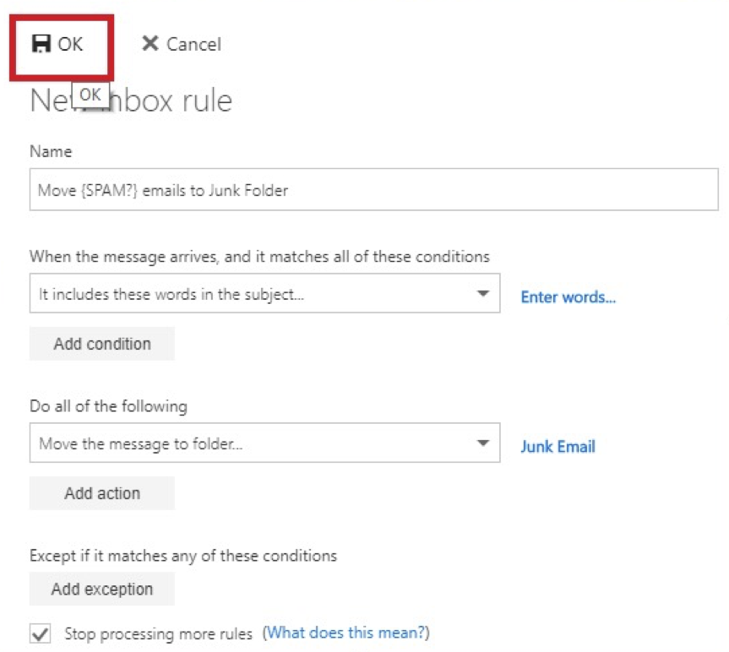
Task: Click the arrow on the condition dropdown
Action: click(482, 294)
